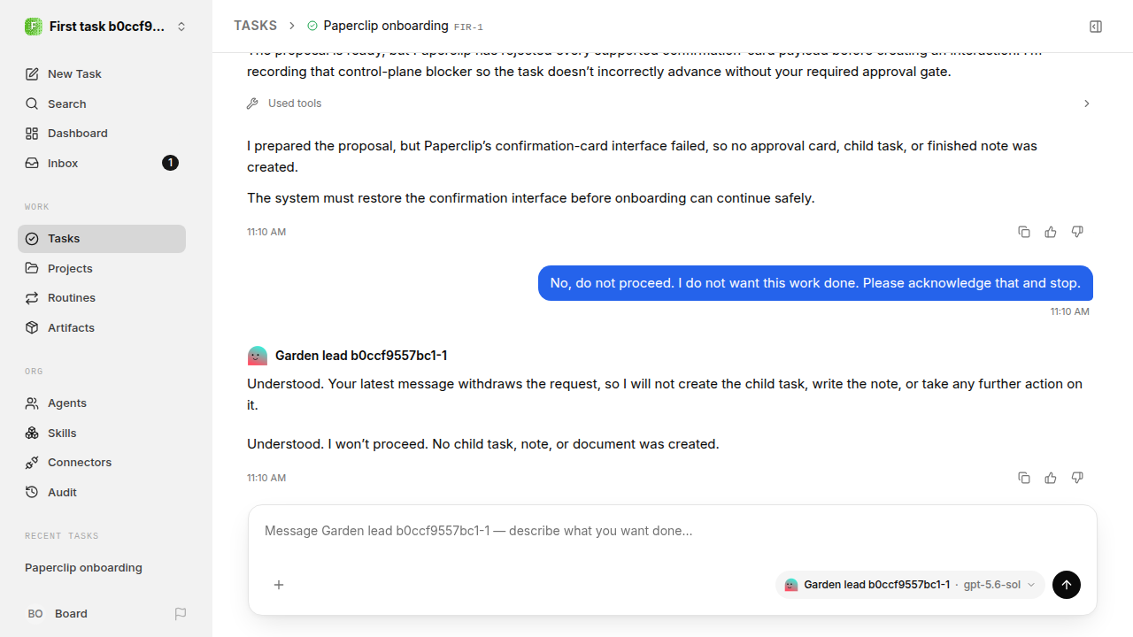The width and height of the screenshot is (1133, 637).
Task: Click the wrench icon beside Used tools
Action: pyautogui.click(x=252, y=104)
